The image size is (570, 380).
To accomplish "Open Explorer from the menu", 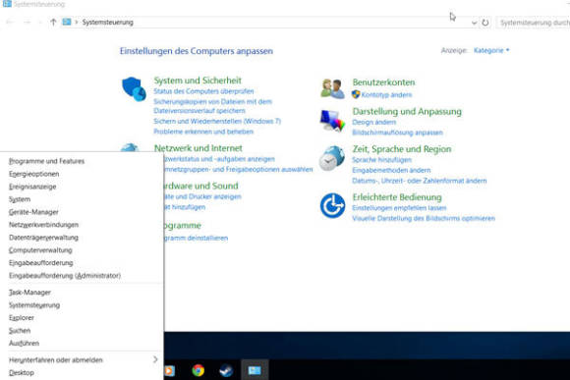I will (x=22, y=318).
